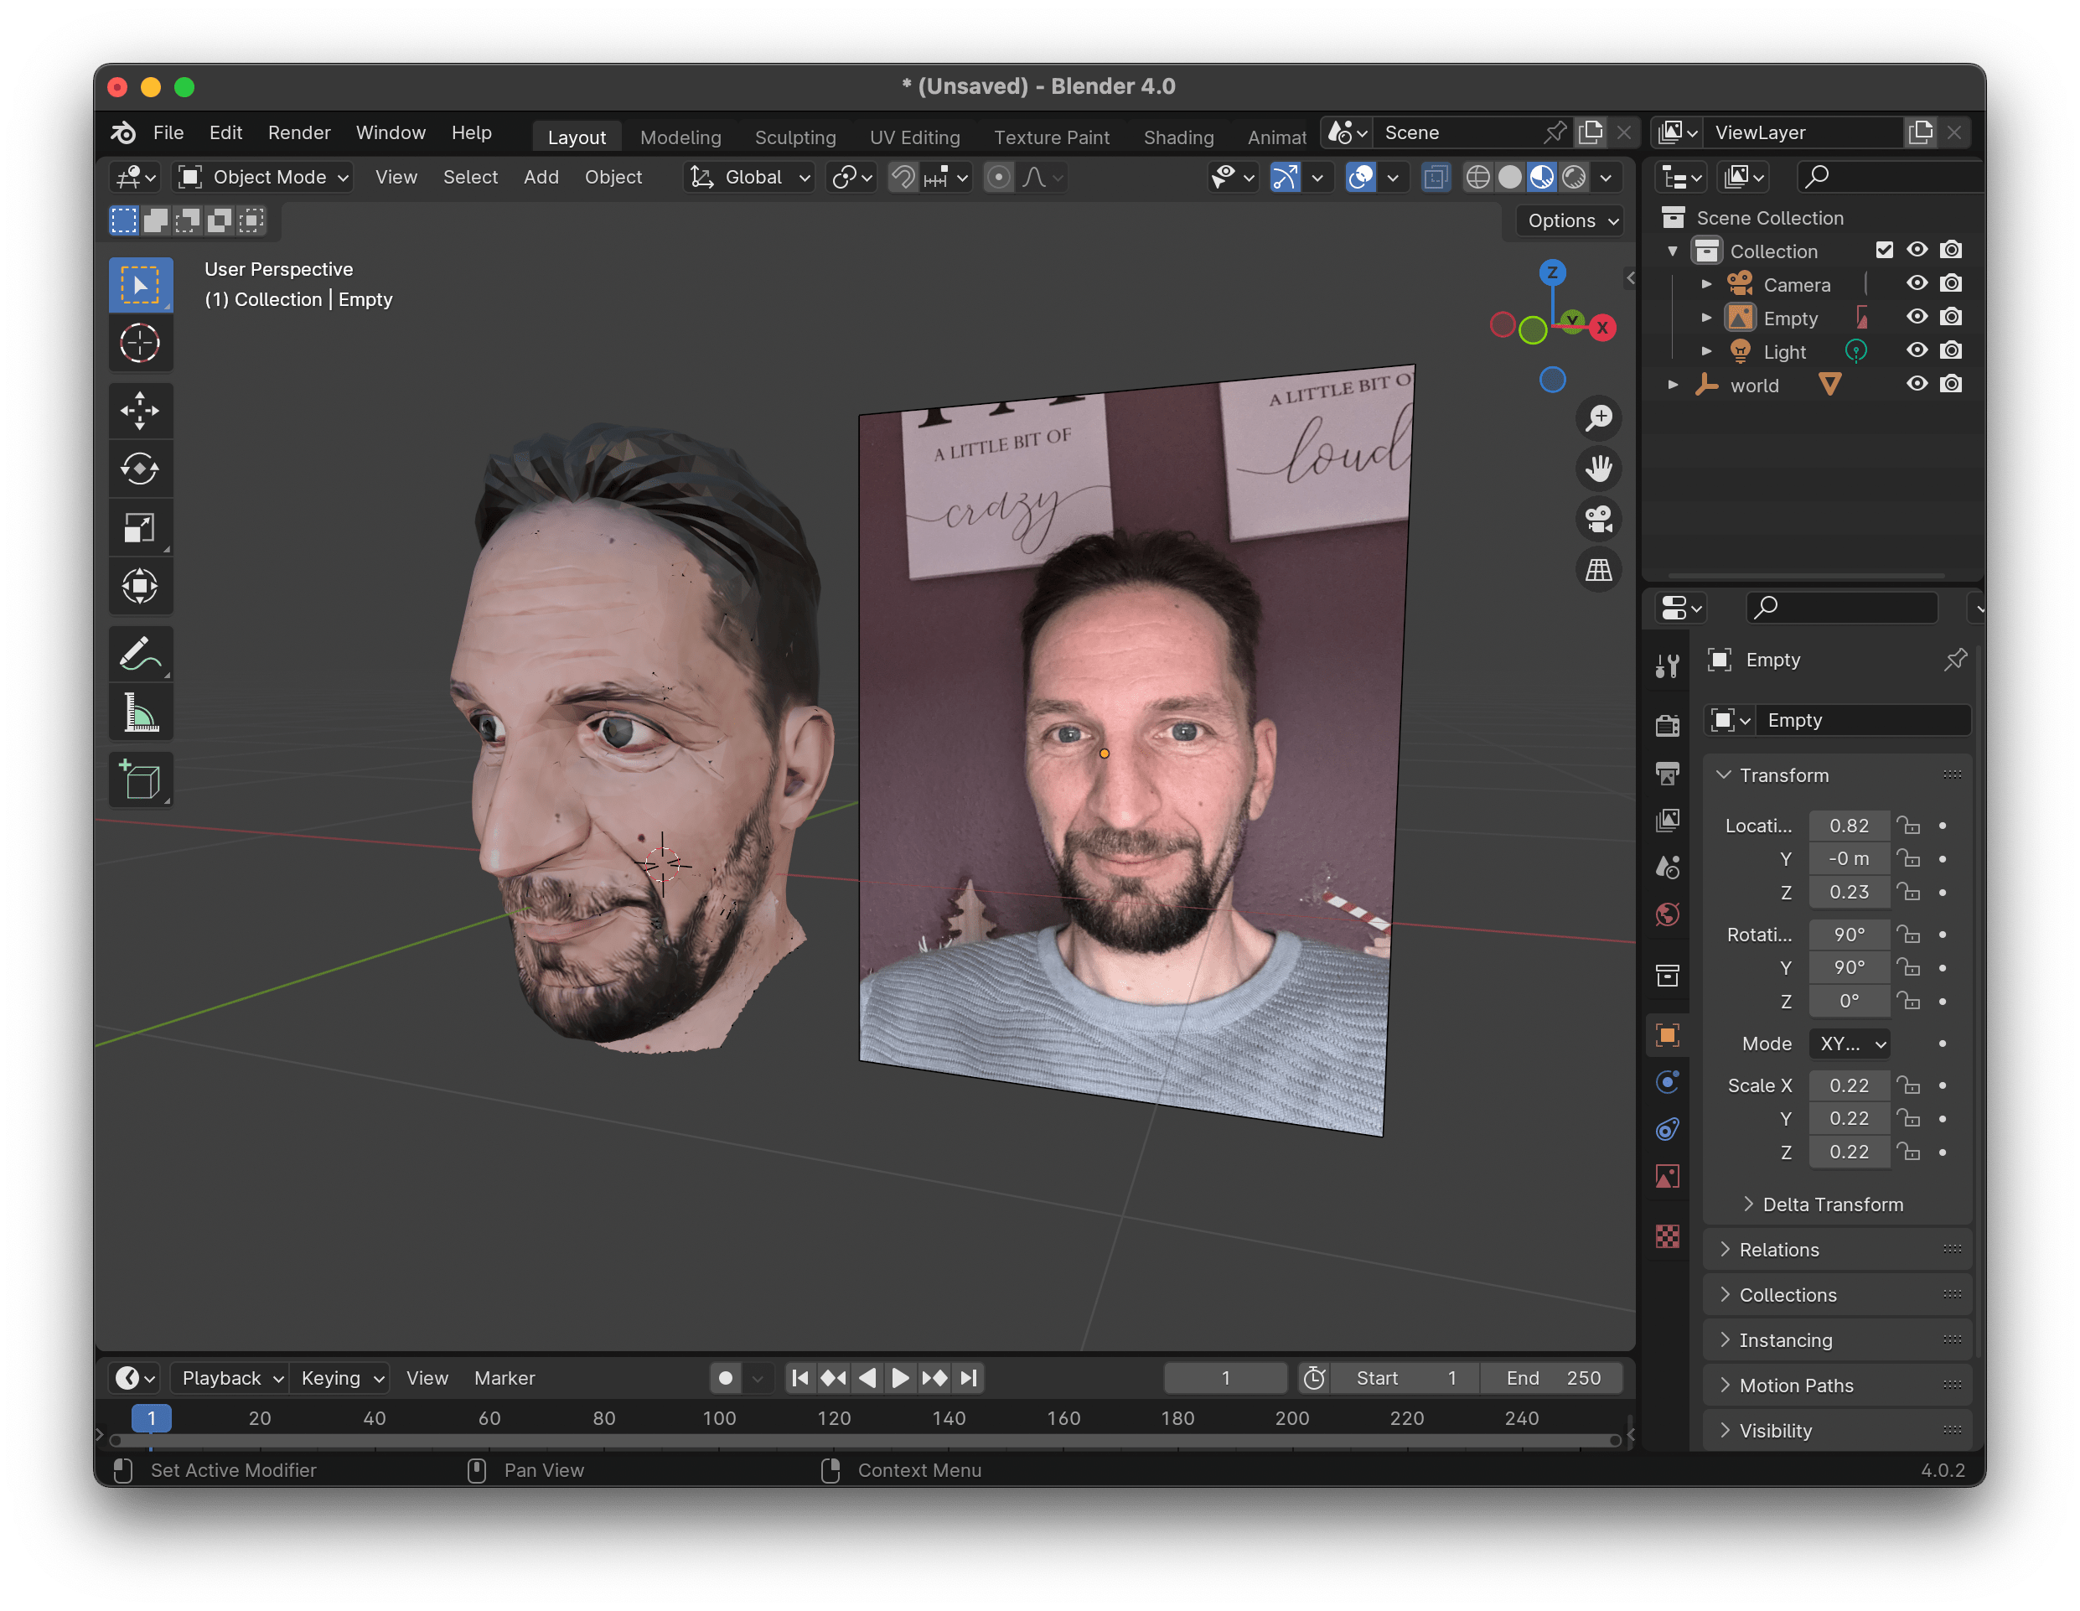This screenshot has width=2080, height=1611.
Task: Select the Move tool in toolbar
Action: pyautogui.click(x=140, y=411)
